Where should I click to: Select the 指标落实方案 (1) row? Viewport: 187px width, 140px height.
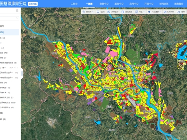(x=9, y=97)
